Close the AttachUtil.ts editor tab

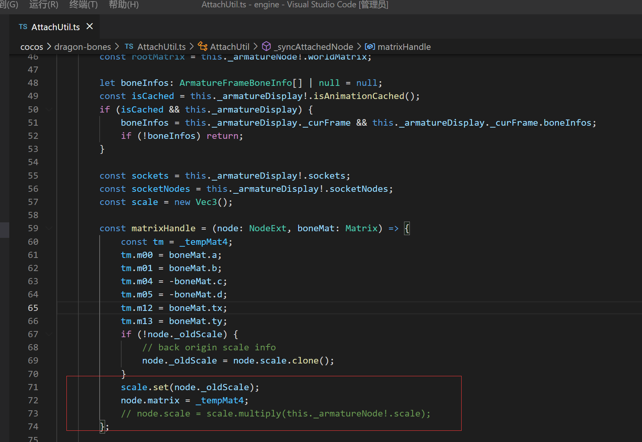pyautogui.click(x=90, y=26)
